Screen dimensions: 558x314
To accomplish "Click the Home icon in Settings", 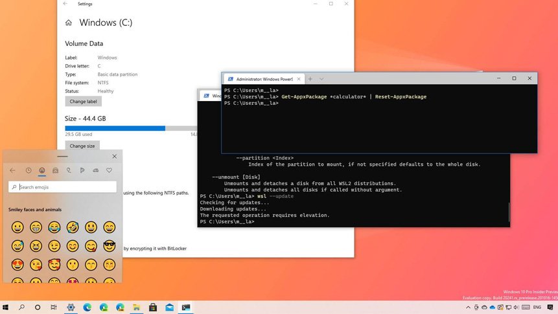I will [68, 23].
